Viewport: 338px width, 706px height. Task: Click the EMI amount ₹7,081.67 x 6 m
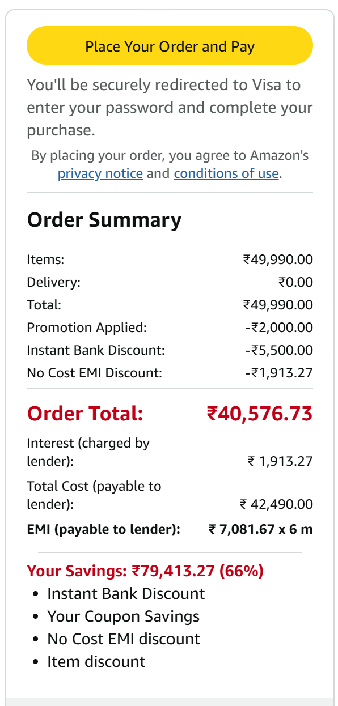[261, 529]
